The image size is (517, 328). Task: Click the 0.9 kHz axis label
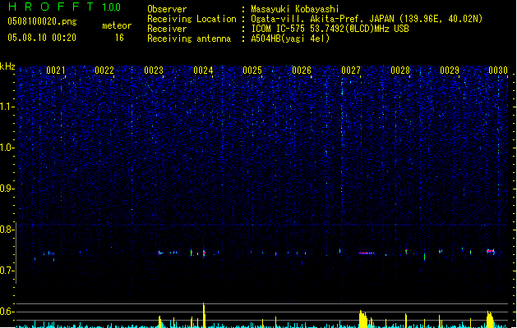(x=7, y=189)
